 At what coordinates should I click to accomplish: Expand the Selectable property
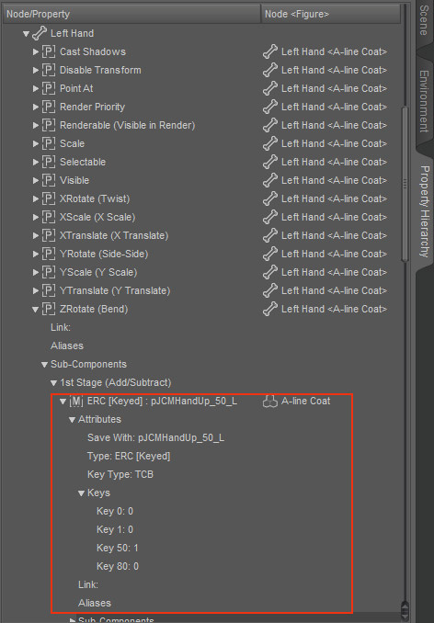pos(36,162)
